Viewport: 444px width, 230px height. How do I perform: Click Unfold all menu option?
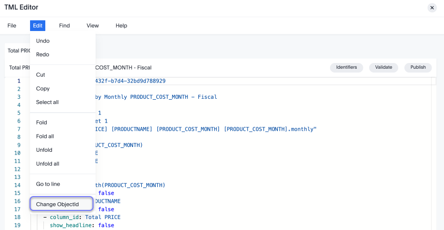coord(48,164)
